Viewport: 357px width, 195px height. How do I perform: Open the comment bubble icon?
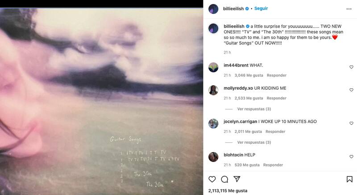[224, 179]
